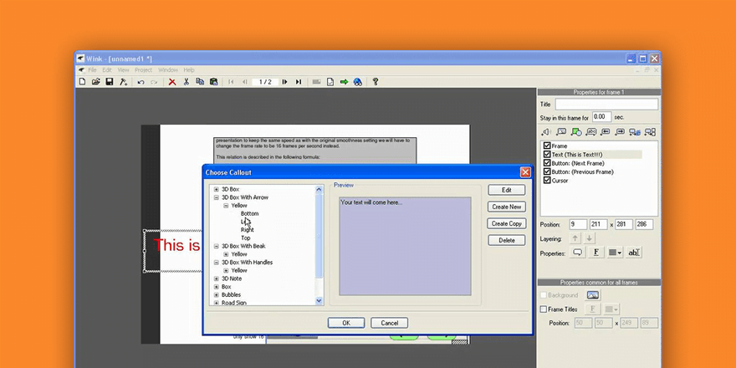Collapse the 3D Box With Arrow node
Image resolution: width=736 pixels, height=368 pixels.
pyautogui.click(x=216, y=197)
